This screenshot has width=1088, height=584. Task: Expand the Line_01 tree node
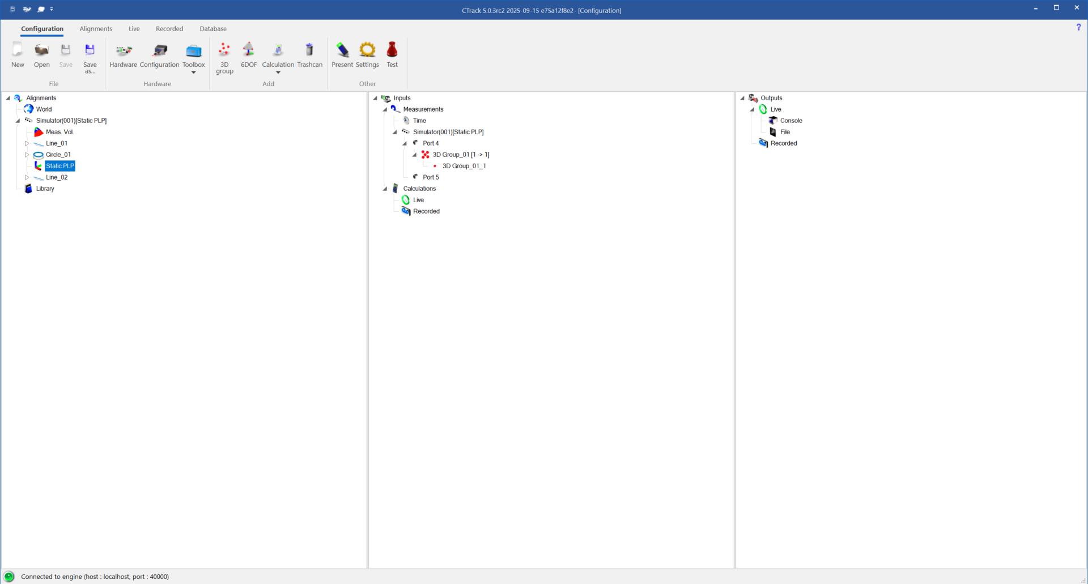[27, 143]
